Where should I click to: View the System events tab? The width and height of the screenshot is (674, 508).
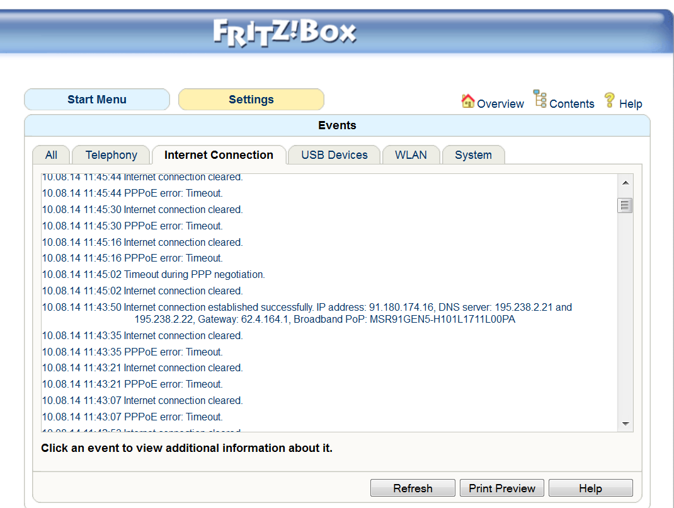click(x=473, y=155)
